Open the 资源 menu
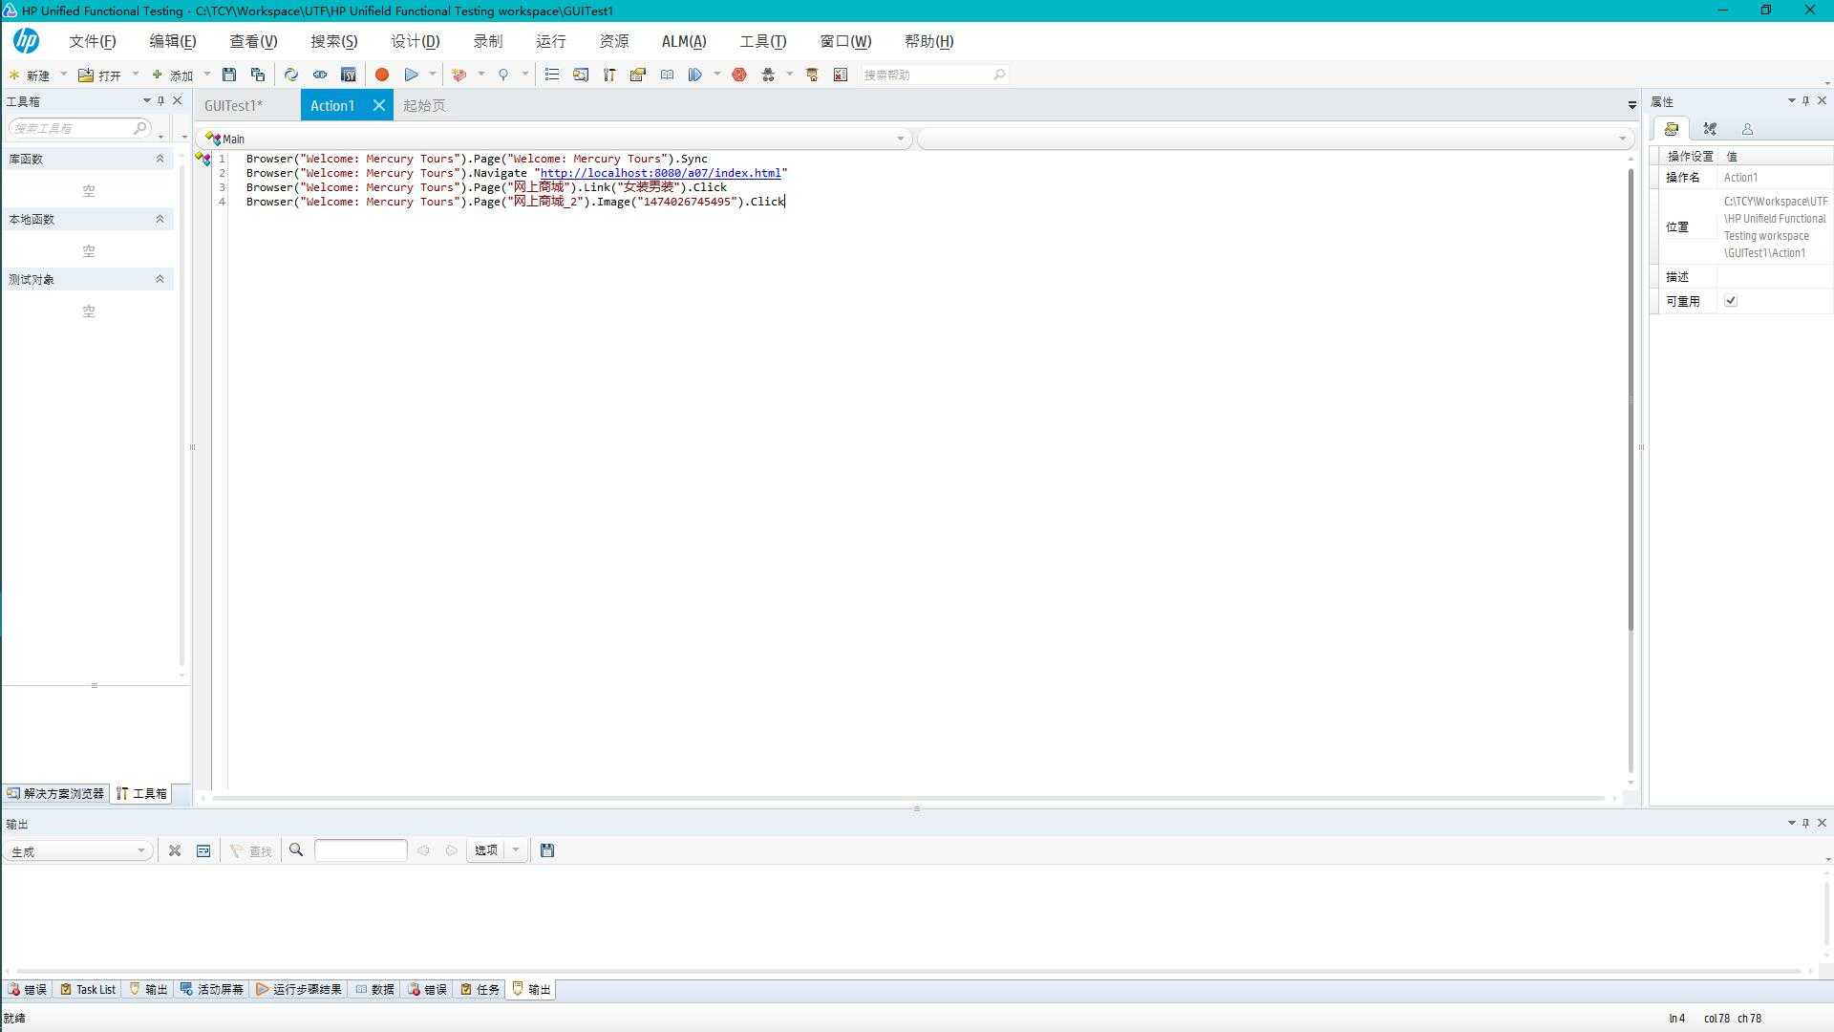The width and height of the screenshot is (1834, 1032). coord(614,41)
